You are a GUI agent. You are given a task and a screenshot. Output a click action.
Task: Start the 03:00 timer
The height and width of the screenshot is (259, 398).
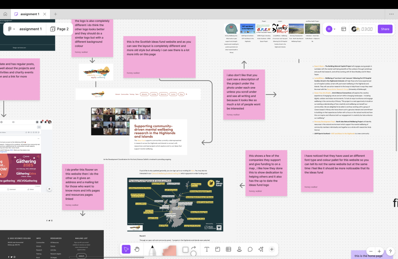[362, 29]
